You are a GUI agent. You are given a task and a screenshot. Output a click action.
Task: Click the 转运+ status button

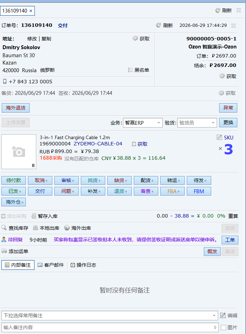tap(172, 180)
